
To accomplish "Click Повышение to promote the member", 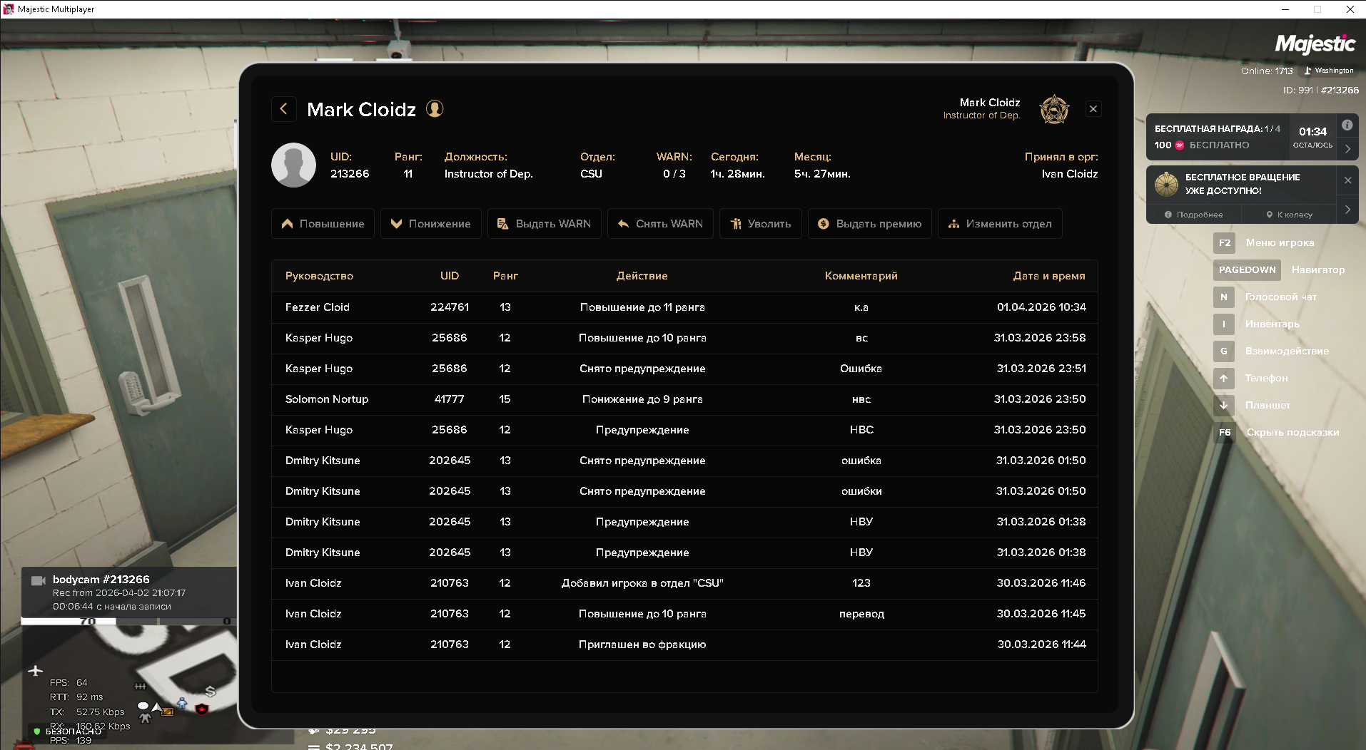I will (323, 224).
